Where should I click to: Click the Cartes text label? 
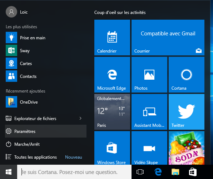click(x=26, y=64)
